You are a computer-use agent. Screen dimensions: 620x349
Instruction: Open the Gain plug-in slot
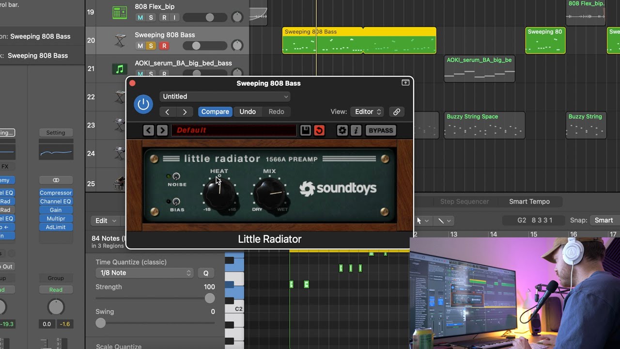pyautogui.click(x=56, y=210)
